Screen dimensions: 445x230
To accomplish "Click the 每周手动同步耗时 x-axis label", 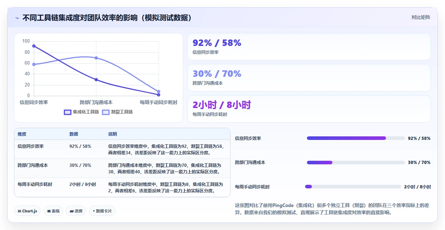I will [158, 102].
